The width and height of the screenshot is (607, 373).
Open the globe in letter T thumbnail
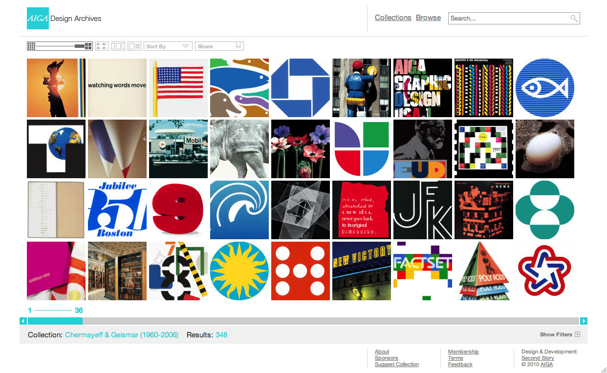point(56,149)
